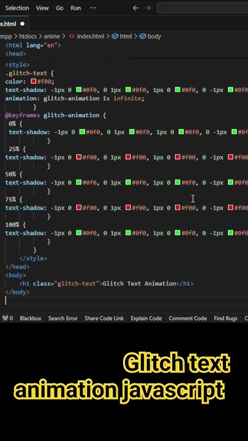Viewport: 248px width, 441px height.
Task: Click the 50% keyframe selector
Action: click(x=10, y=174)
